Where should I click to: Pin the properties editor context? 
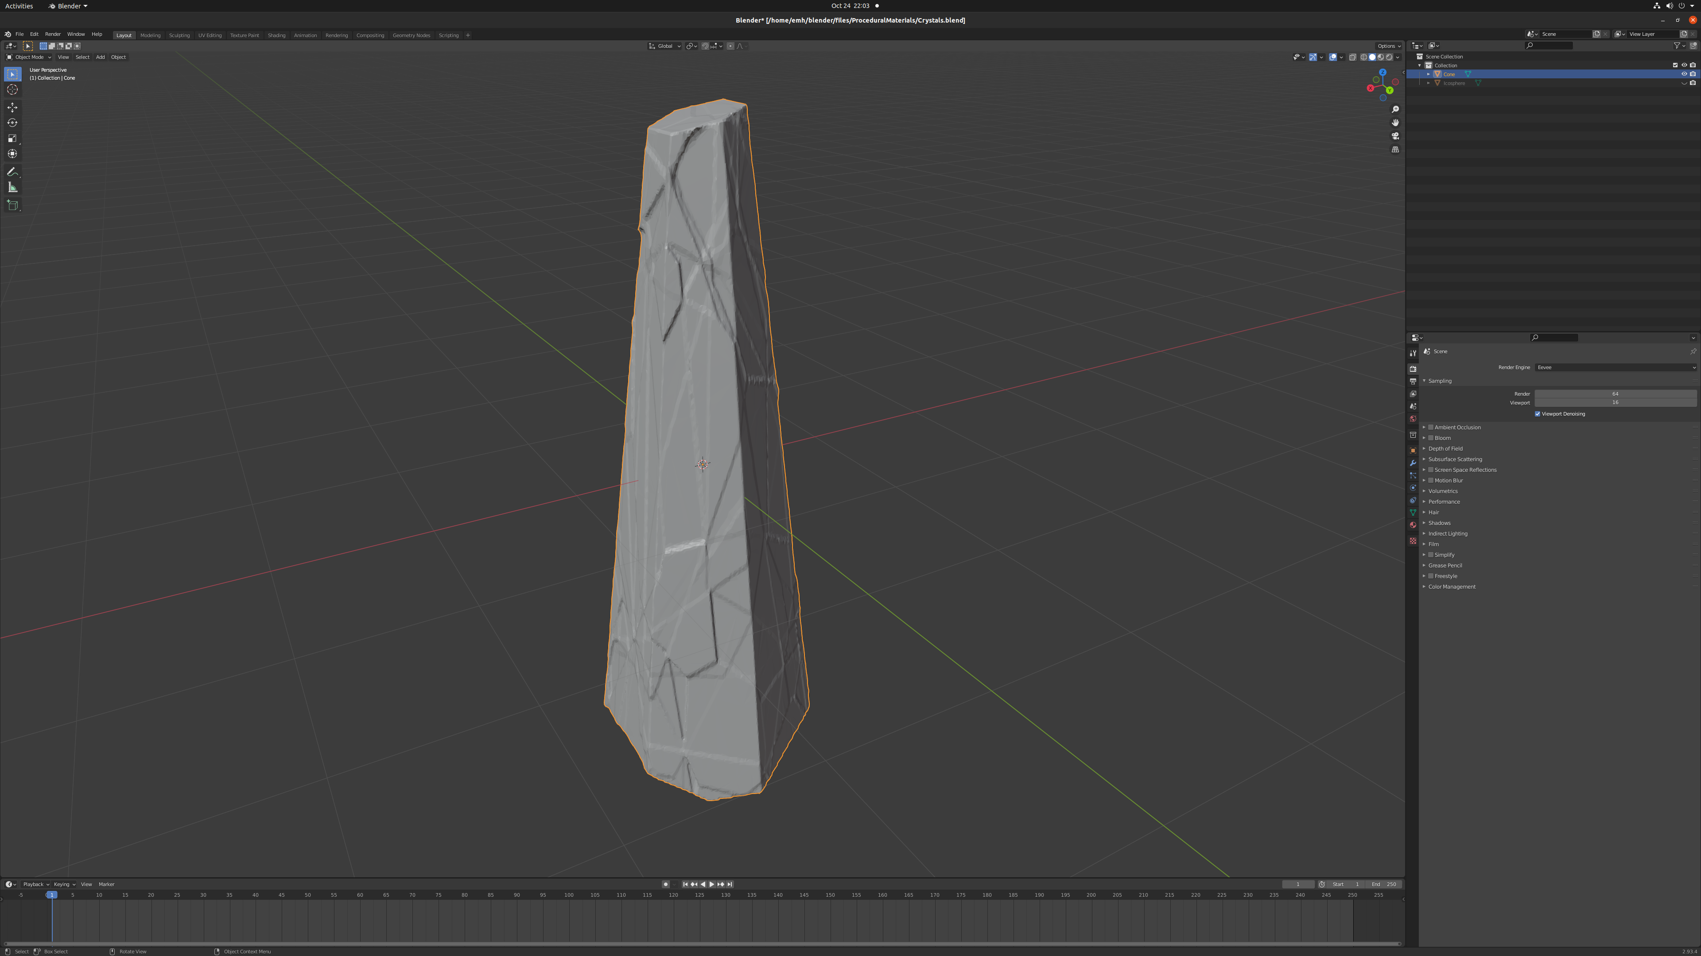[1693, 351]
